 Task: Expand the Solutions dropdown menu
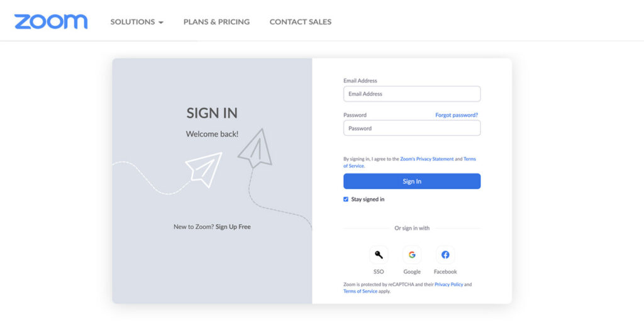[x=136, y=22]
